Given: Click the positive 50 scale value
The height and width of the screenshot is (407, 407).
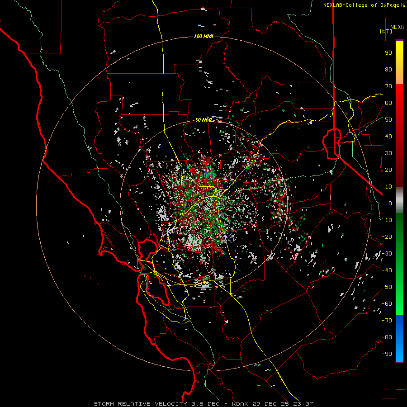Looking at the screenshot, I should click(388, 120).
